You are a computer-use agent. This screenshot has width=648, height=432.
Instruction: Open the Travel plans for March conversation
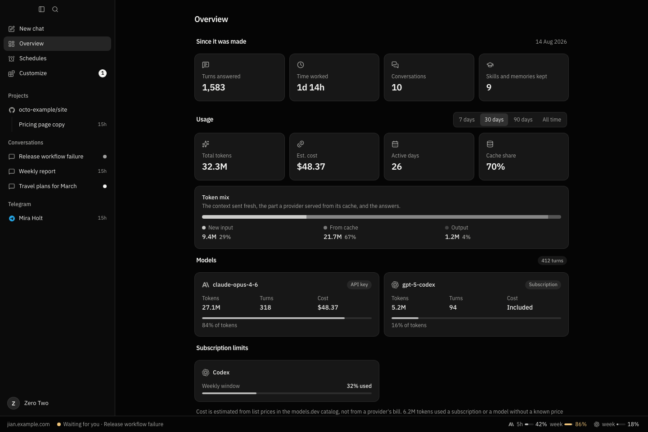pyautogui.click(x=57, y=186)
